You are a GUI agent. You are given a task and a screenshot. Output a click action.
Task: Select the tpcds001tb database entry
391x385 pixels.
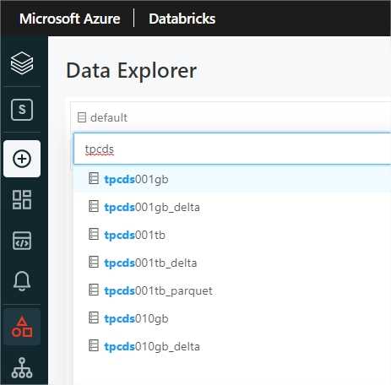click(x=232, y=235)
